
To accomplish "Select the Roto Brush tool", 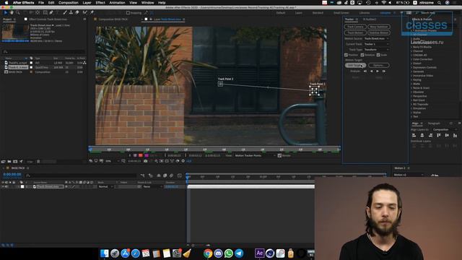I will [85, 13].
